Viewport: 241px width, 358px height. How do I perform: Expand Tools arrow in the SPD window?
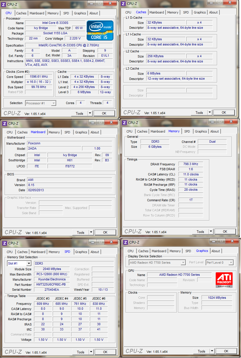pos(91,352)
